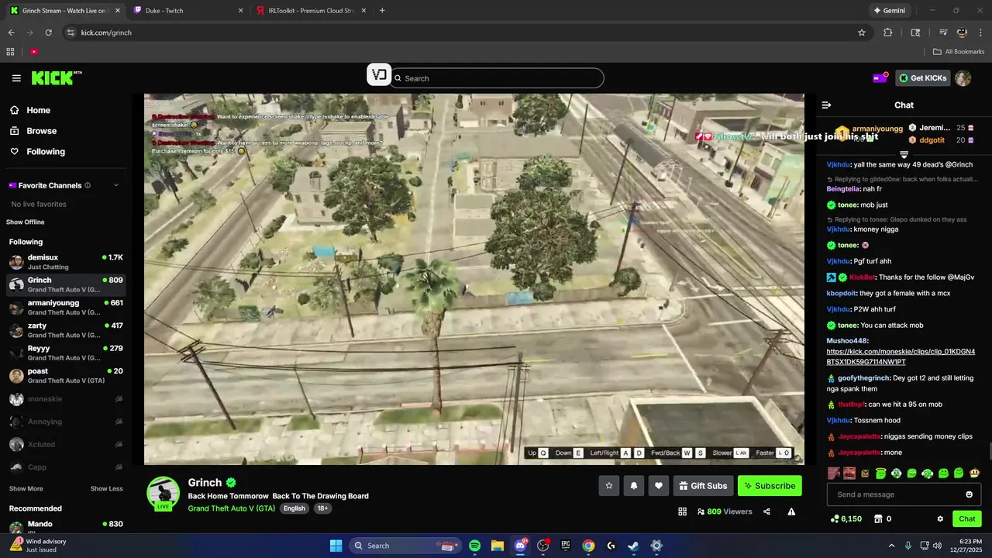Screen dimensions: 992x558
Task: Bookmark this page with star icon
Action: coord(861,33)
